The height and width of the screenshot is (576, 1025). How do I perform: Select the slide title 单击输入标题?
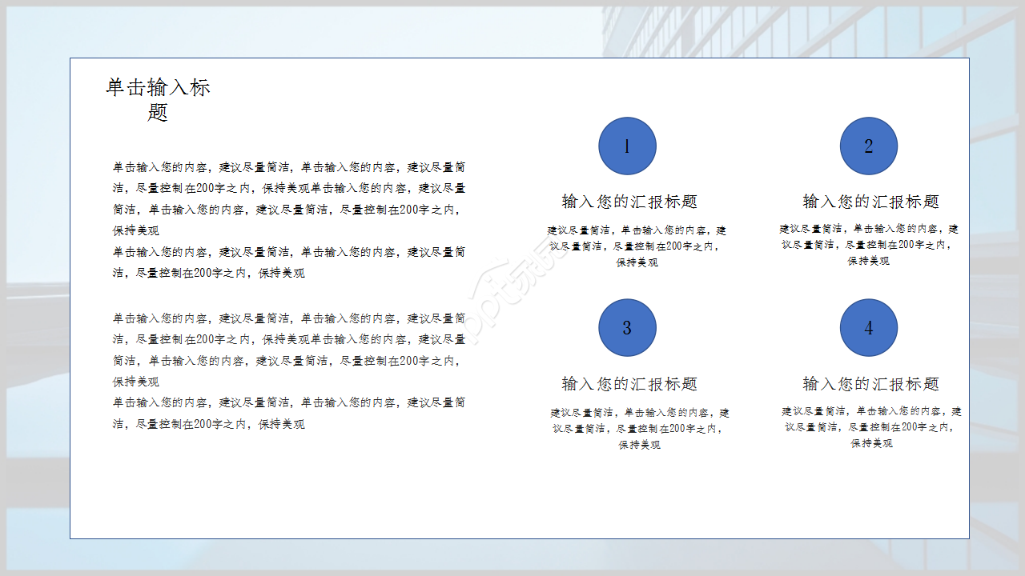(x=158, y=94)
